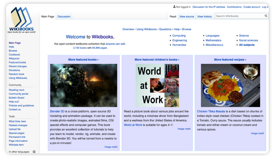
Task: Browse the Computing subject
Action: click(179, 36)
